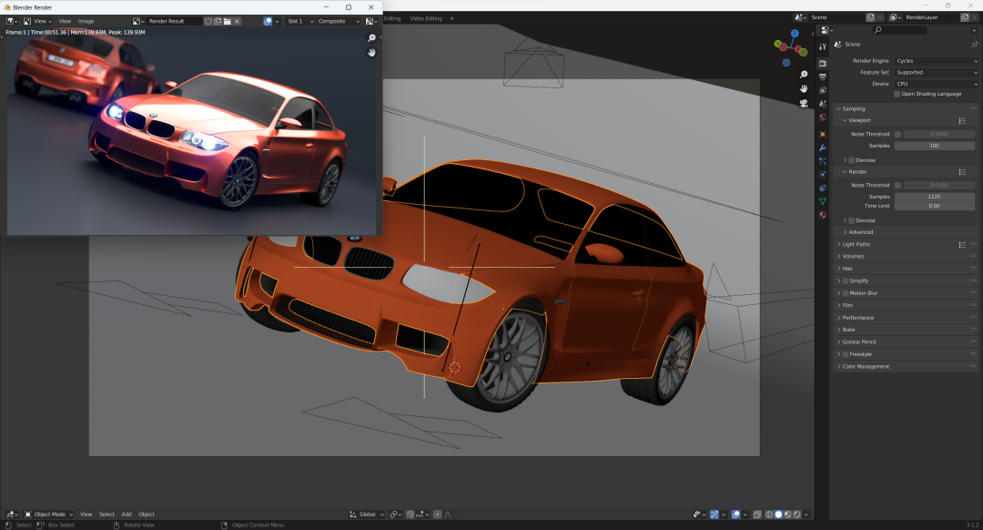
Task: Open the Device CPU dropdown
Action: pos(936,84)
